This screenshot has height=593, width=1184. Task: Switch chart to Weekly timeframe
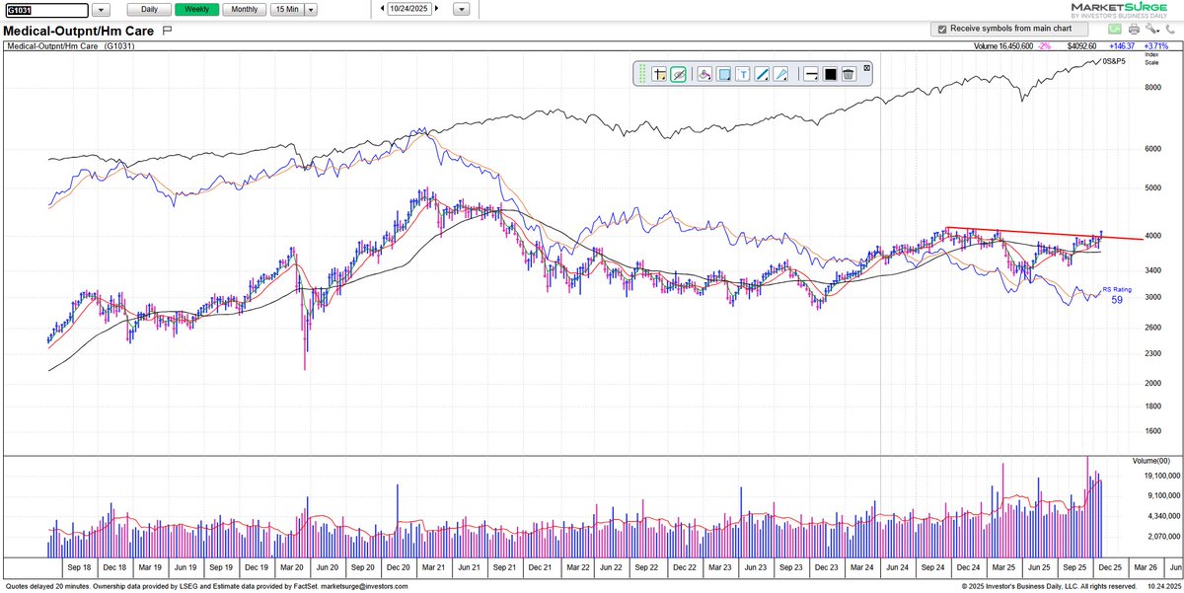(196, 9)
